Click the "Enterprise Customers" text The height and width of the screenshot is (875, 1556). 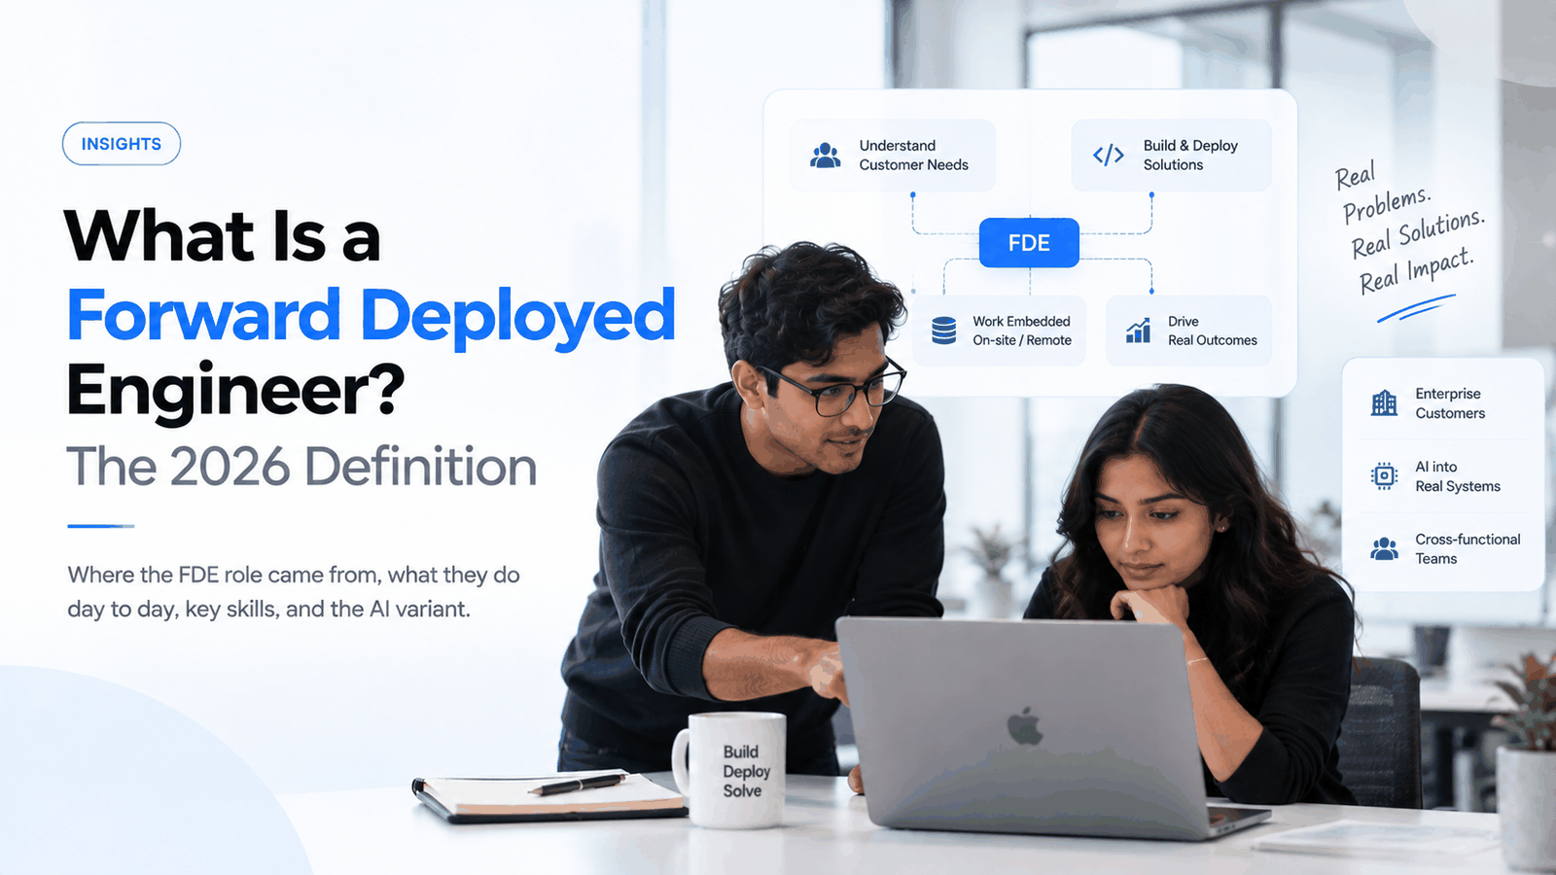[1450, 403]
